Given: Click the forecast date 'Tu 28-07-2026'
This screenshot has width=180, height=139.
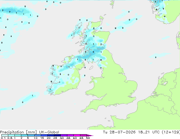Looking at the screenshot, I should [x=119, y=132].
